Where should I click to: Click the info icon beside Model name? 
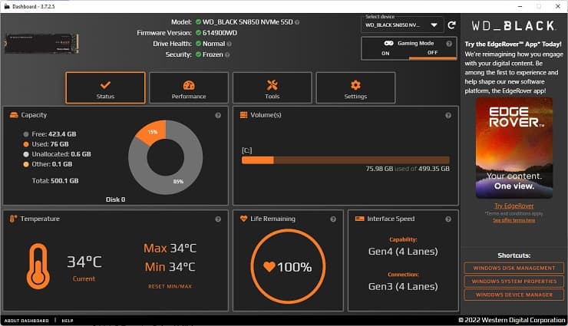point(297,22)
